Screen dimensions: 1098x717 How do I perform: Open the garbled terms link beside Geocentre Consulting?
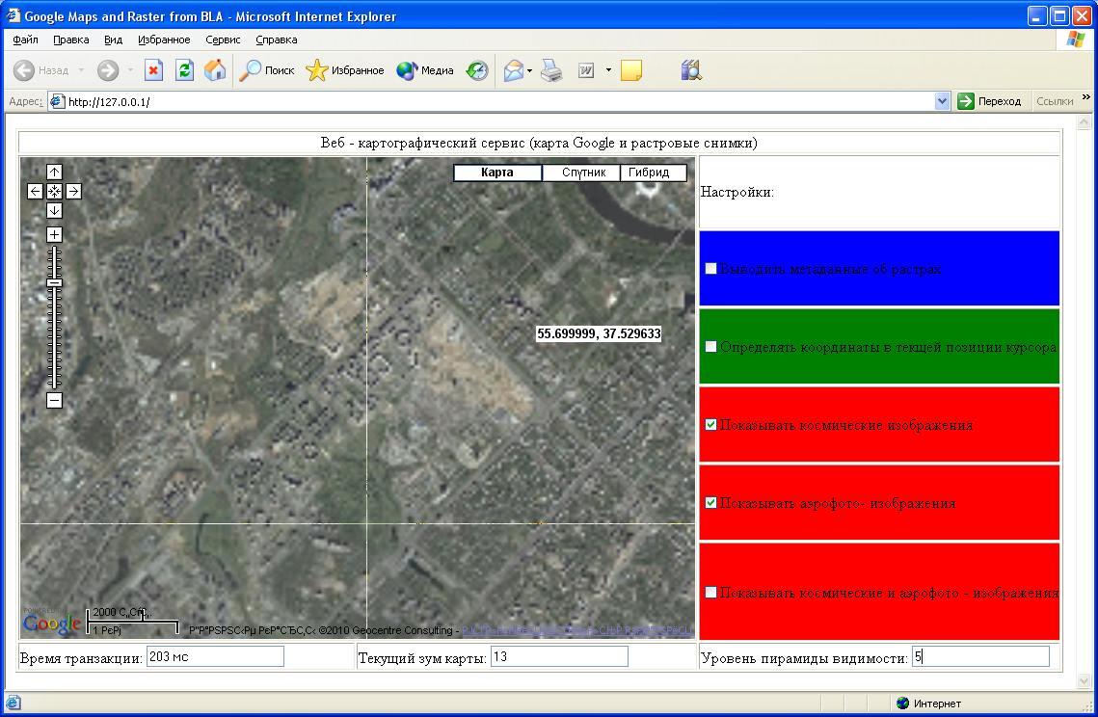coord(576,630)
